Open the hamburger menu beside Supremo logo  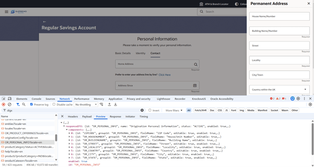click(6, 12)
